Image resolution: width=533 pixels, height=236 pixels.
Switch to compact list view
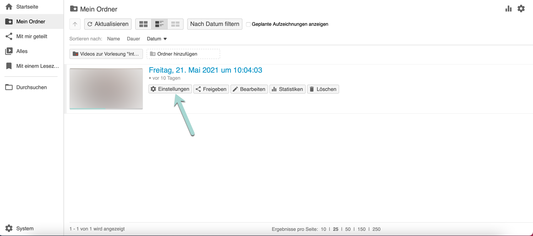[175, 24]
